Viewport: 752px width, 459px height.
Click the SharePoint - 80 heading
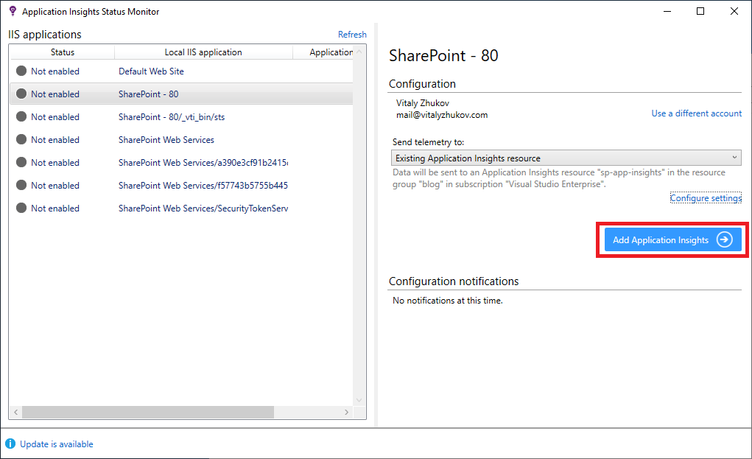[x=443, y=56]
